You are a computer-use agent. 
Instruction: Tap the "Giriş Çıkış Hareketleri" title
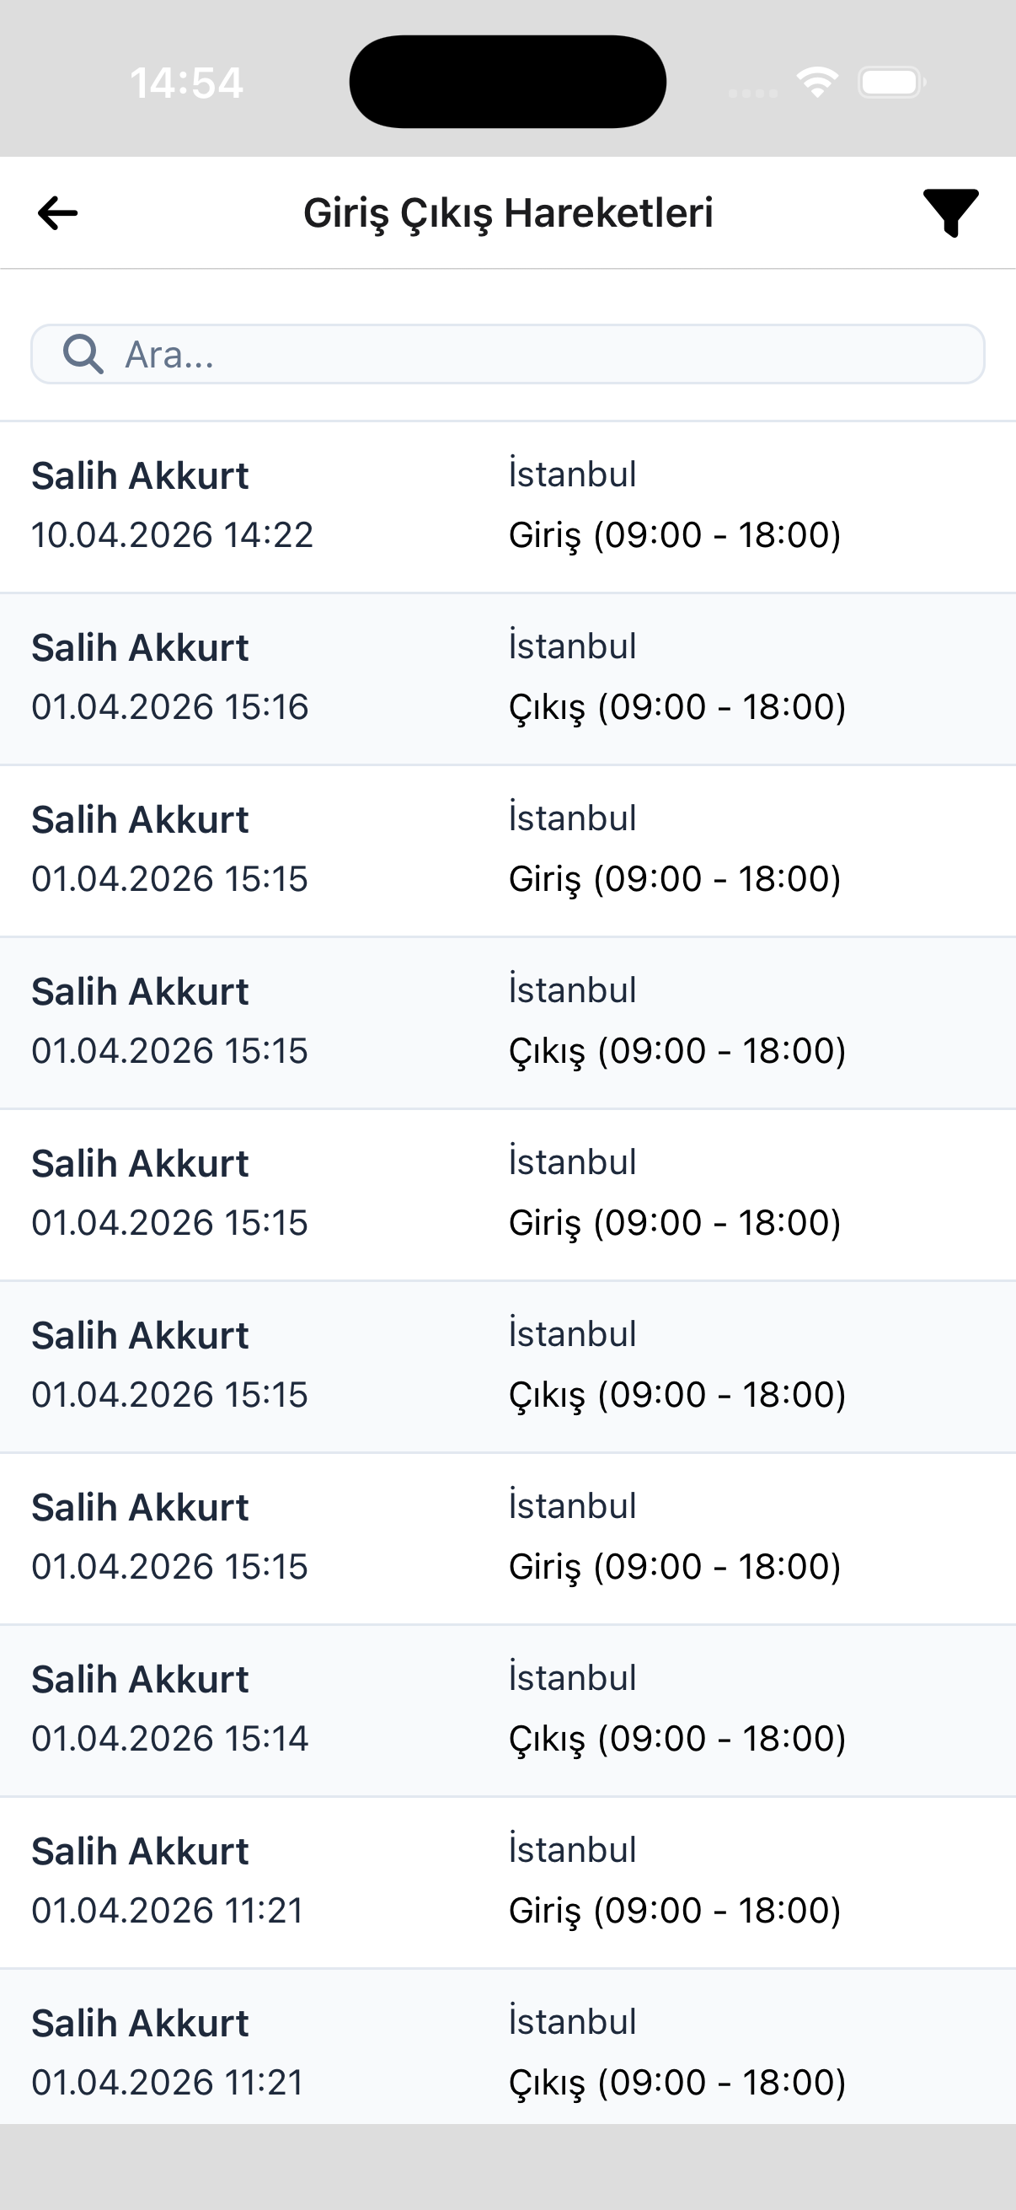507,212
